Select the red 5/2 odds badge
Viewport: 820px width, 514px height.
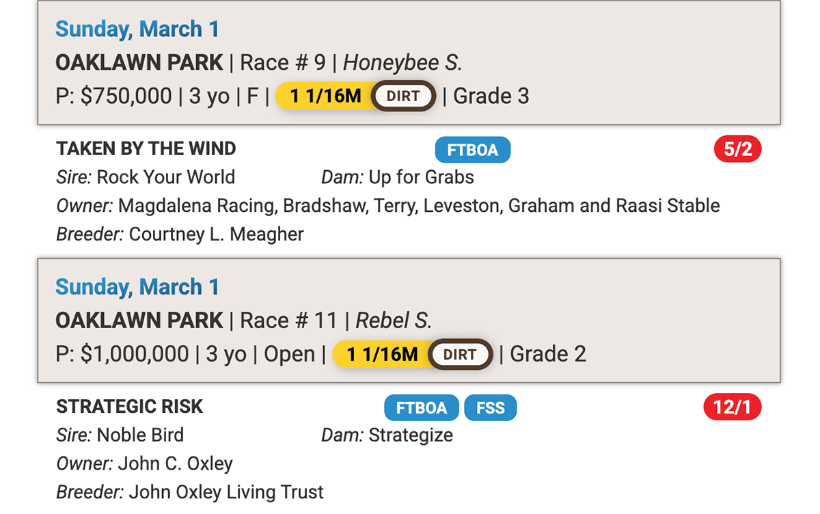coord(737,150)
